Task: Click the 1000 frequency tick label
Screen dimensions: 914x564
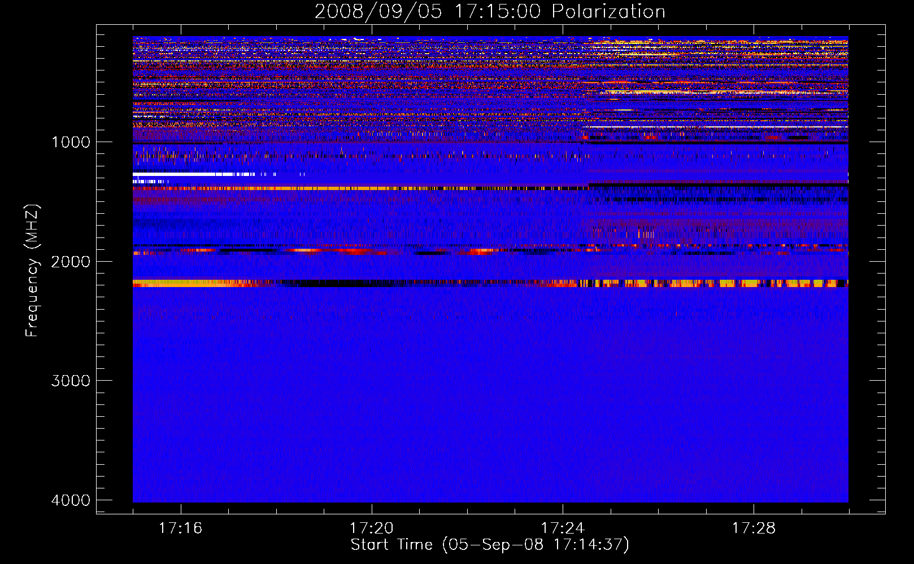Action: 71,142
